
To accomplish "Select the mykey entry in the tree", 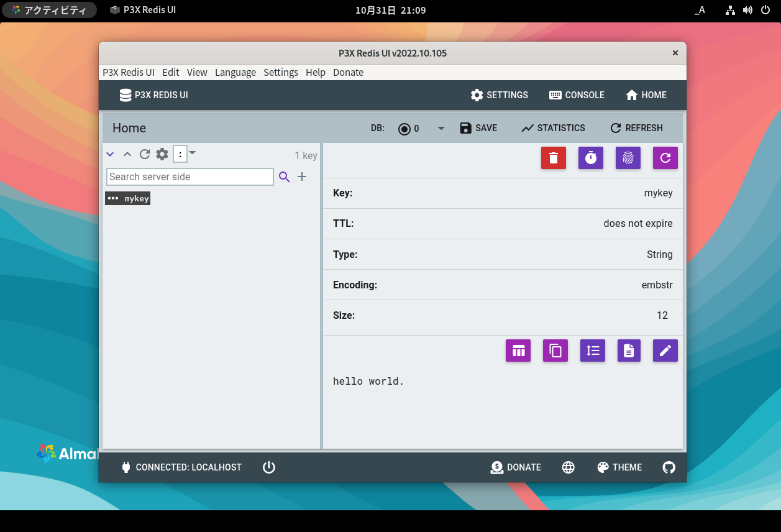I will [x=128, y=198].
